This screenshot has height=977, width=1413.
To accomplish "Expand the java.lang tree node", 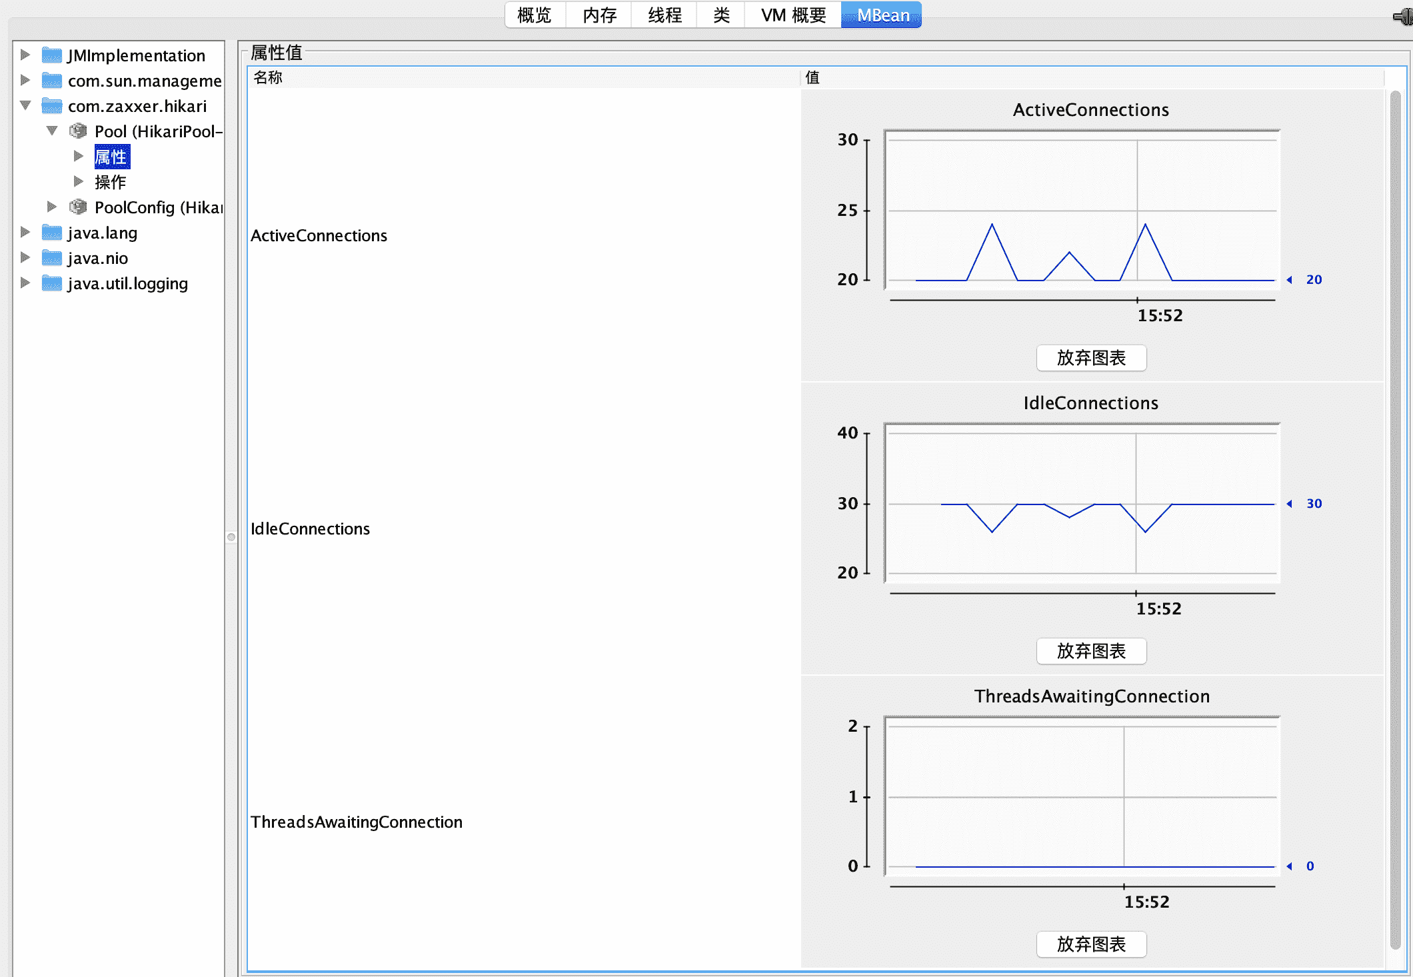I will pyautogui.click(x=25, y=232).
